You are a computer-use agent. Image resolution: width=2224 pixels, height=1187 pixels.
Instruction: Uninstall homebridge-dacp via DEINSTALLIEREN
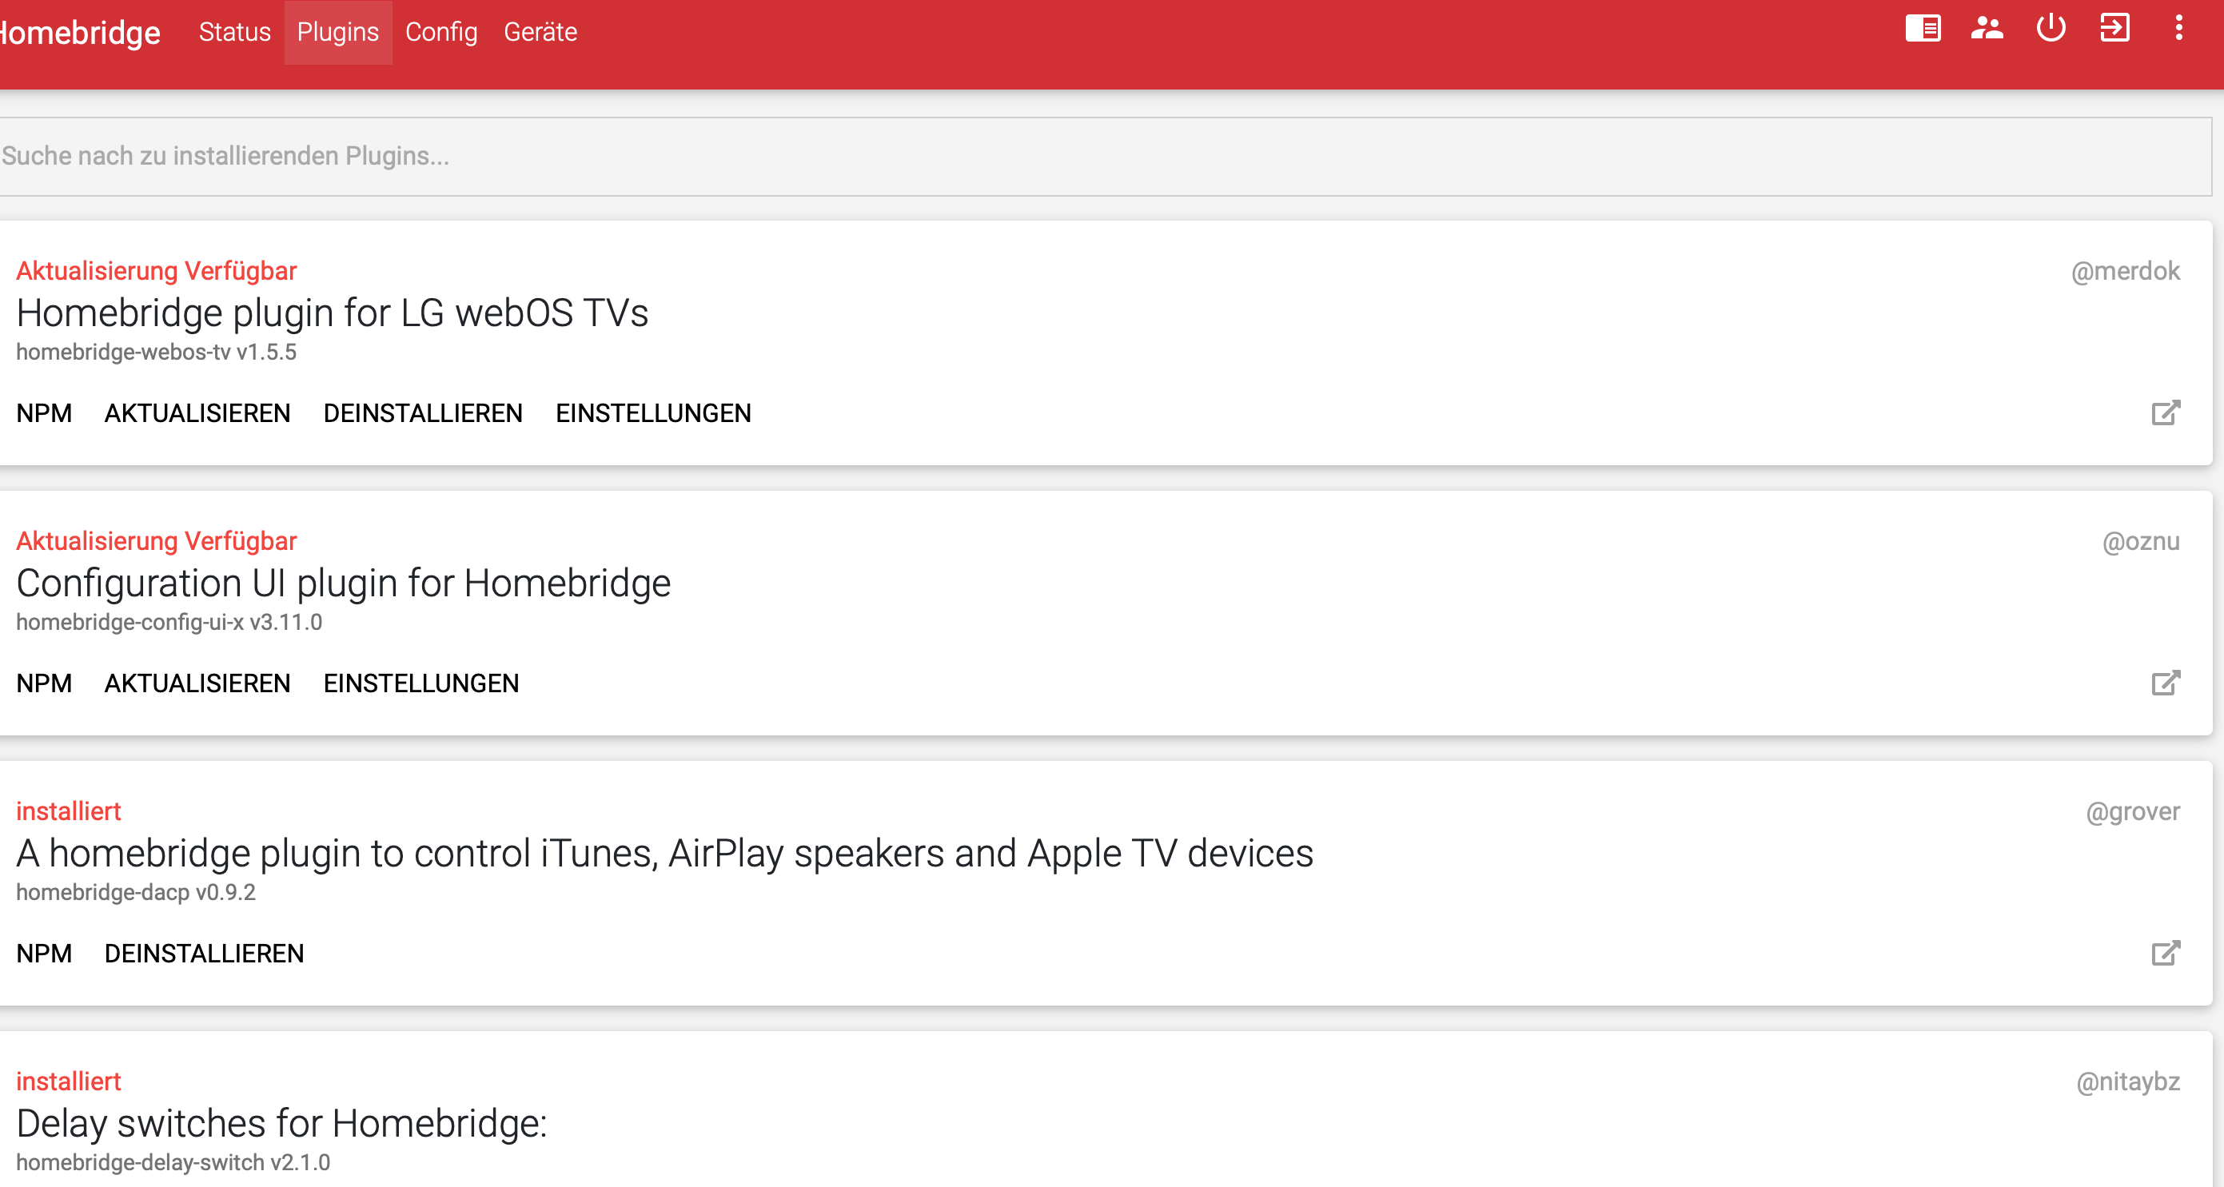[x=204, y=954]
